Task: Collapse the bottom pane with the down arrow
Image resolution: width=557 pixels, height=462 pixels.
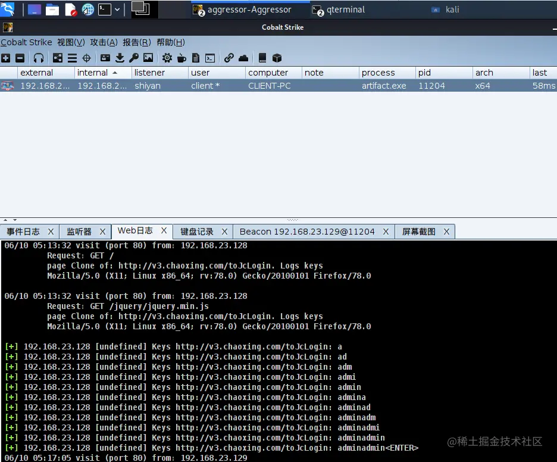Action: coord(14,220)
